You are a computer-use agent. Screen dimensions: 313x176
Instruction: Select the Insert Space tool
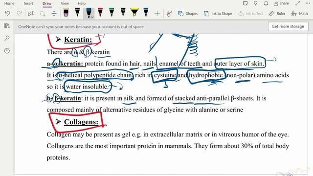[54, 14]
